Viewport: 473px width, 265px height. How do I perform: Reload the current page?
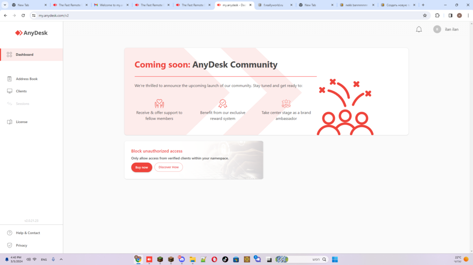(x=23, y=16)
